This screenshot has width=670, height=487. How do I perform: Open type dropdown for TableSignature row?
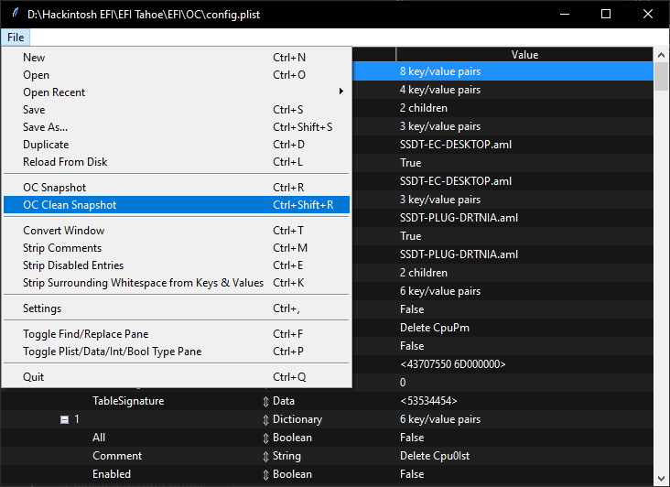coord(265,401)
